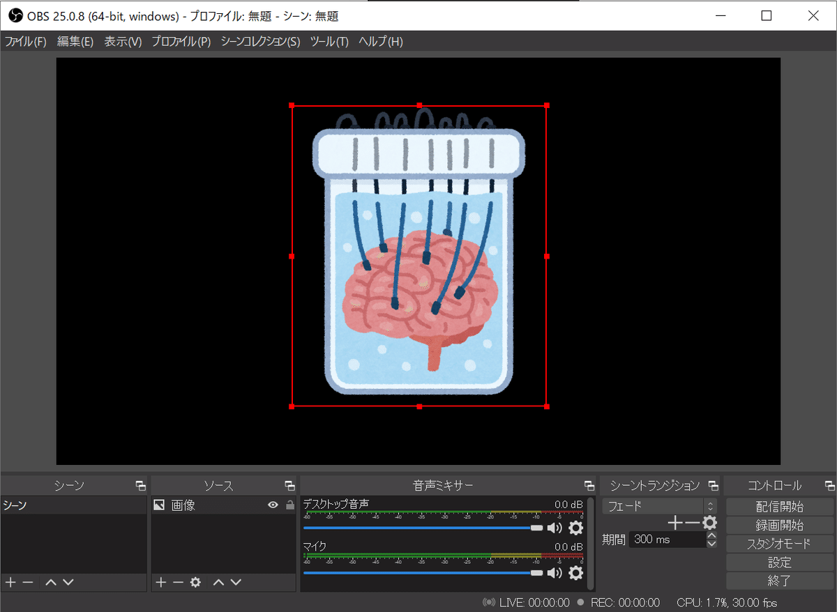The image size is (837, 612).
Task: Click the image type icon beside 画像
Action: click(x=159, y=505)
